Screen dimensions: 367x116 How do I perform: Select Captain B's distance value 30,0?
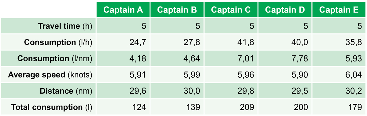tap(177, 91)
